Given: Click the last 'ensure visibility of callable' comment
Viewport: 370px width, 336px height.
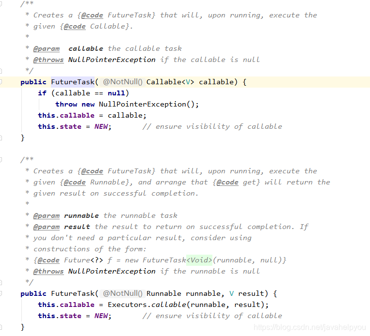Looking at the screenshot, I should click(212, 316).
